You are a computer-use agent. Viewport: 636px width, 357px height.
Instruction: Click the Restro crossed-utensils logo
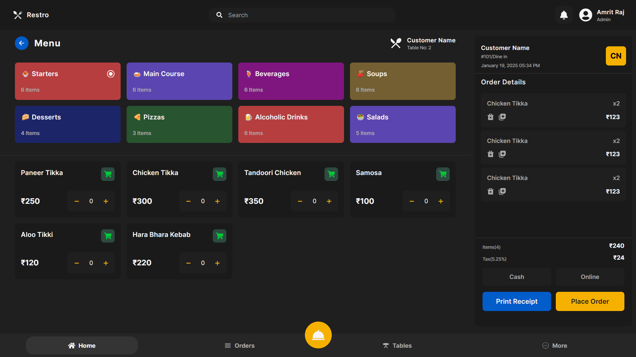18,15
